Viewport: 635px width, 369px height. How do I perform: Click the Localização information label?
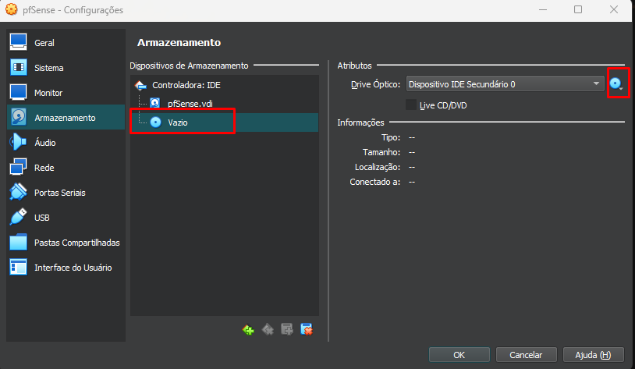378,167
